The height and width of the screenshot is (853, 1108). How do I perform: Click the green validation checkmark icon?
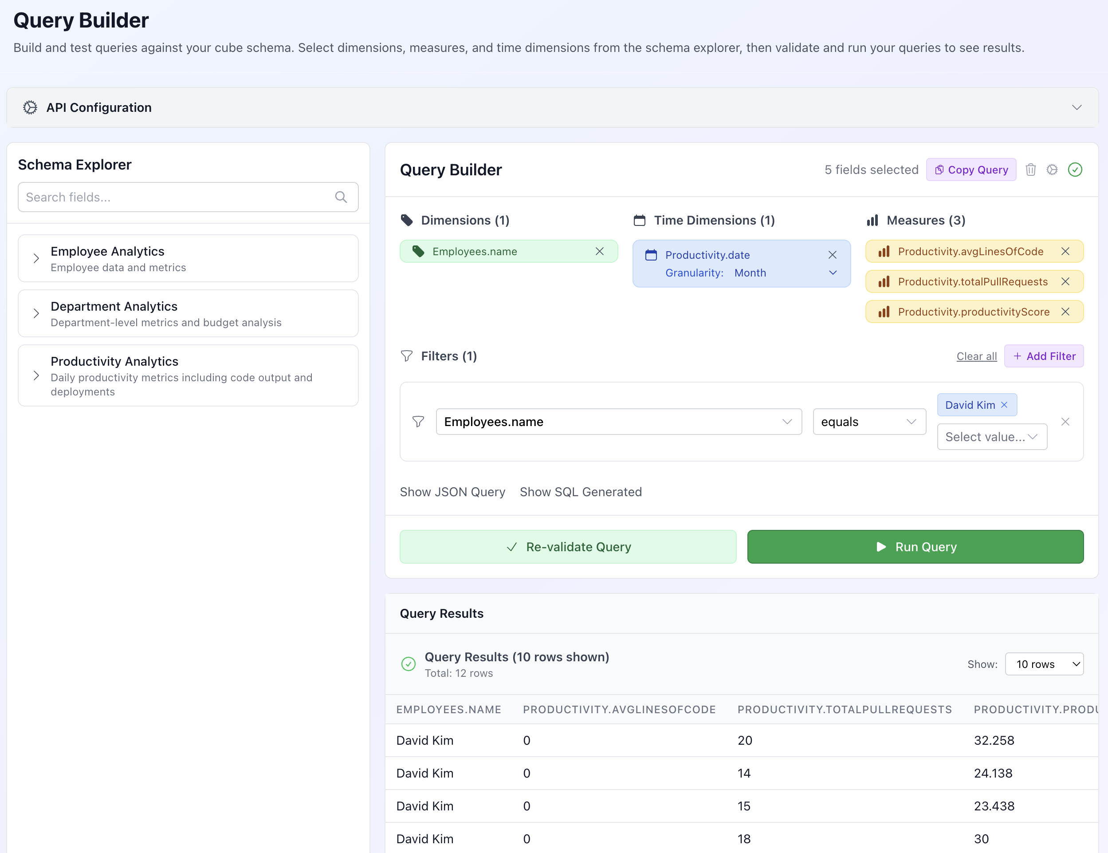click(x=1075, y=170)
